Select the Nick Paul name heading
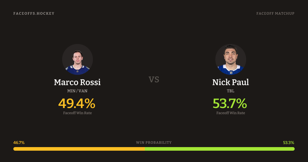This screenshot has width=308, height=162. tap(230, 82)
